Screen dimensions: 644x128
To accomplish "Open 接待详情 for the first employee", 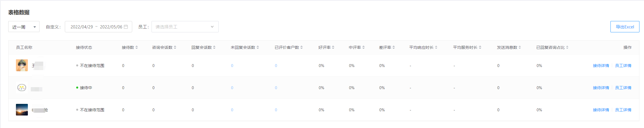I will (601, 66).
